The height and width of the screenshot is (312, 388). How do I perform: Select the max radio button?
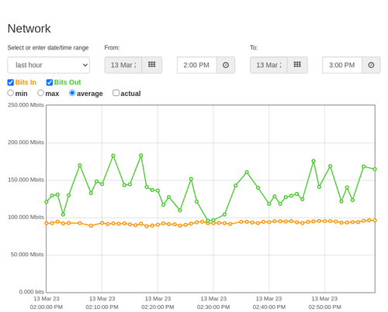tap(40, 93)
